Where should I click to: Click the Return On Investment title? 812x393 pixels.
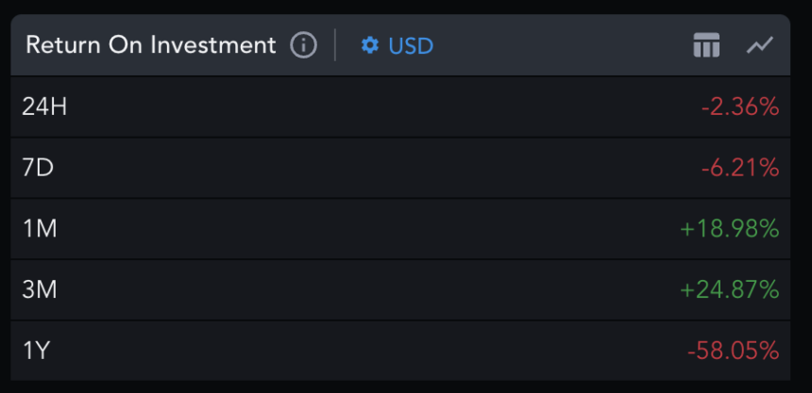[x=150, y=45]
